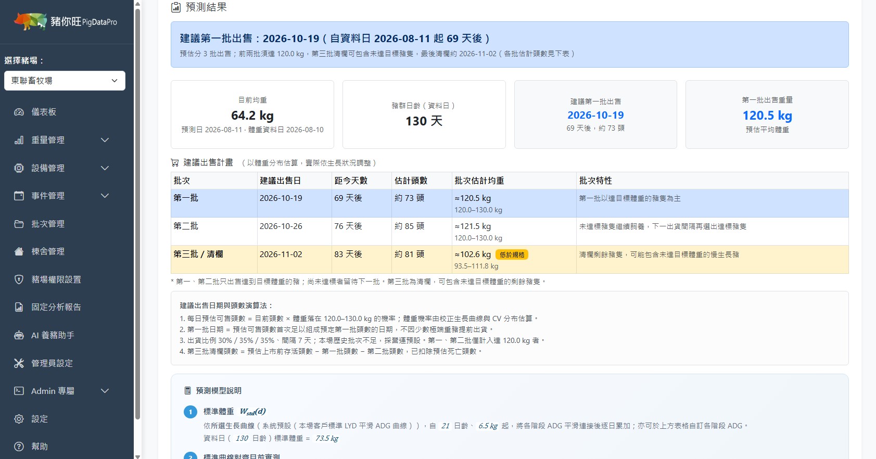Click the 73.5 kg standard weight value
The height and width of the screenshot is (459, 876).
(x=327, y=438)
